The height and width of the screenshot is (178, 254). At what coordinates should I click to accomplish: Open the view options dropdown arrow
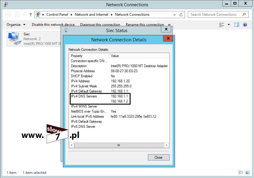[229, 25]
